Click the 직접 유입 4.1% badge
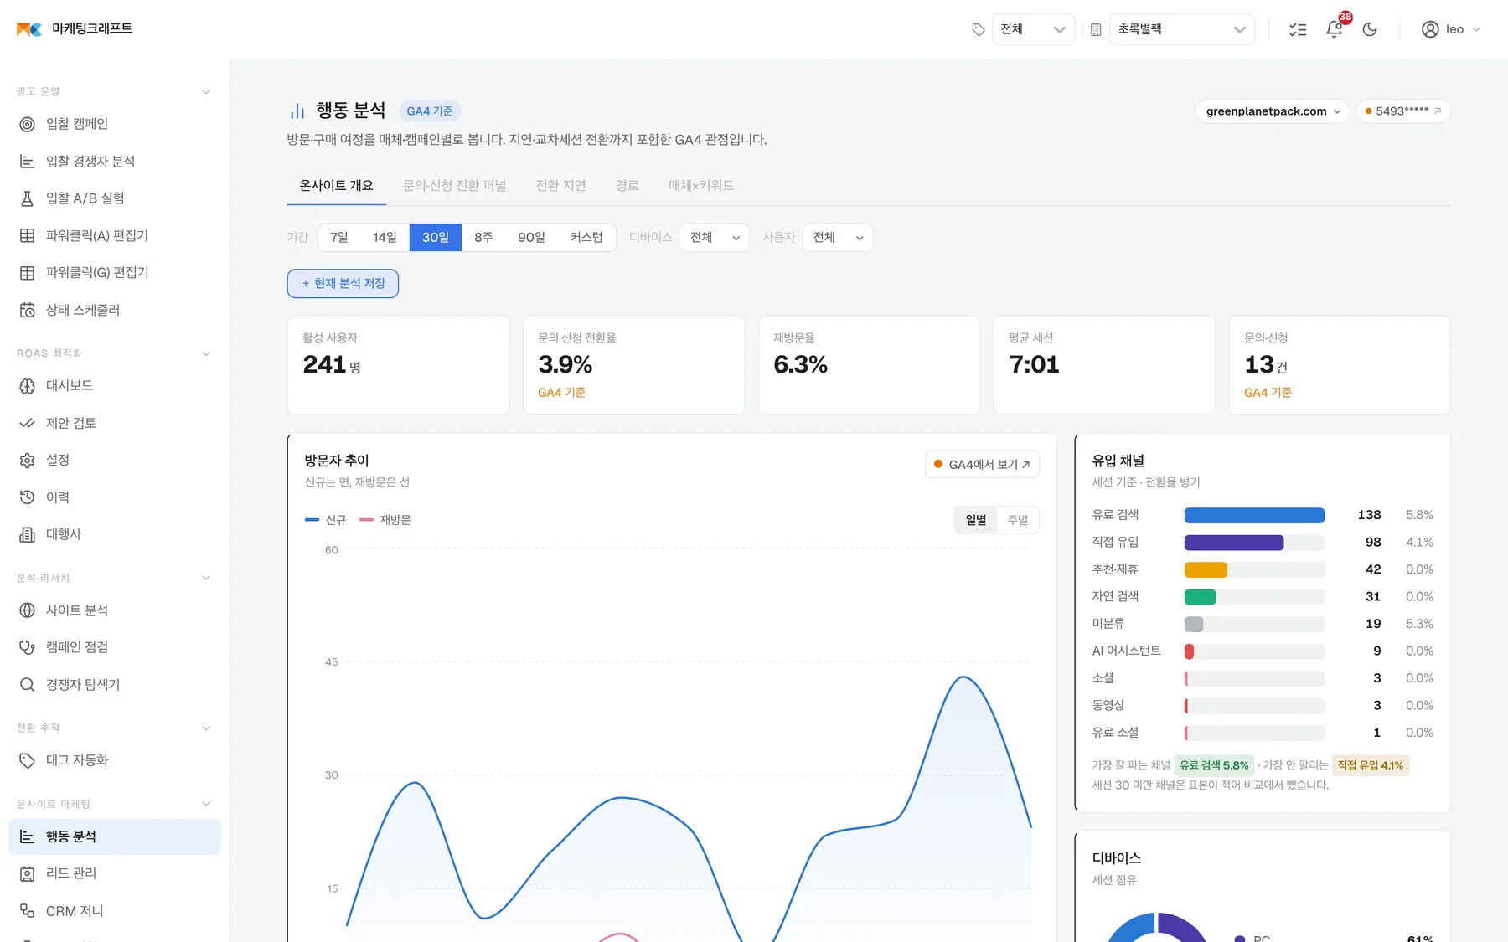The height and width of the screenshot is (942, 1508). coord(1371,765)
